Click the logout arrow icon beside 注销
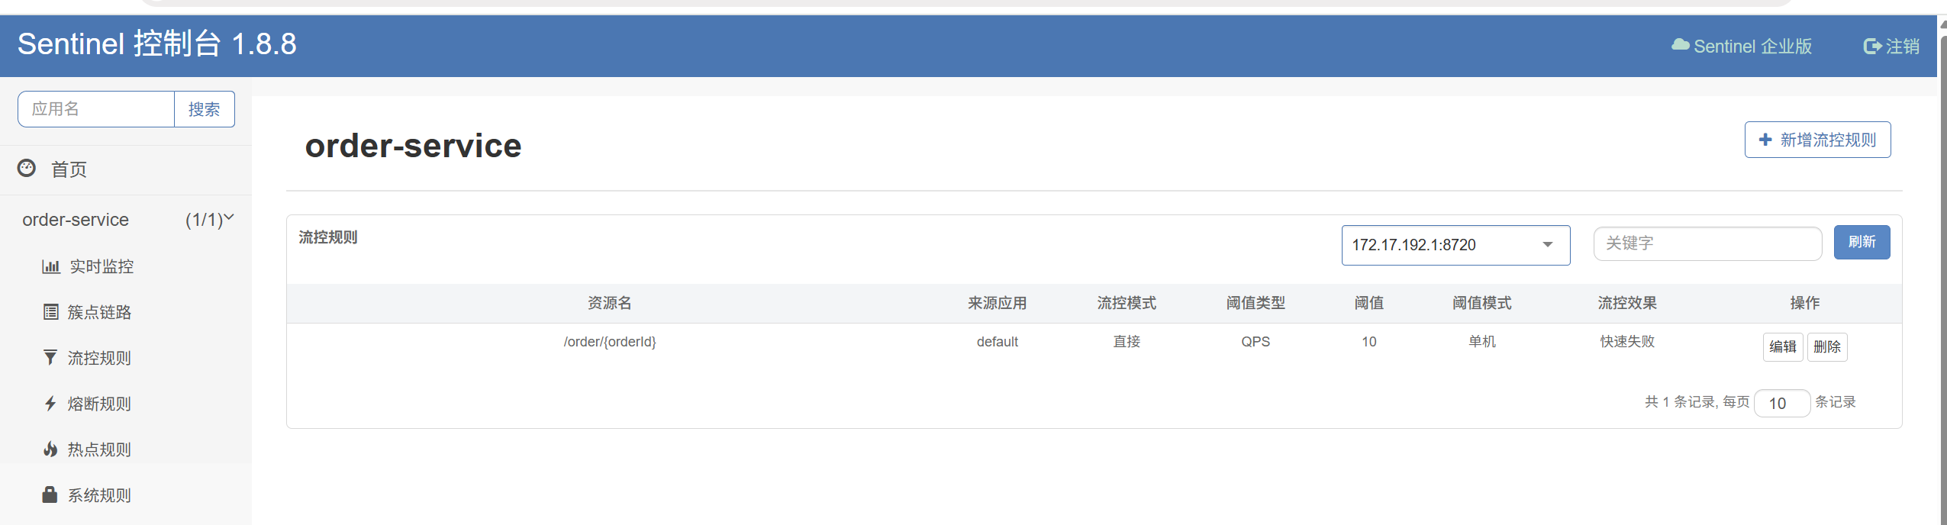This screenshot has height=525, width=1947. click(1872, 46)
